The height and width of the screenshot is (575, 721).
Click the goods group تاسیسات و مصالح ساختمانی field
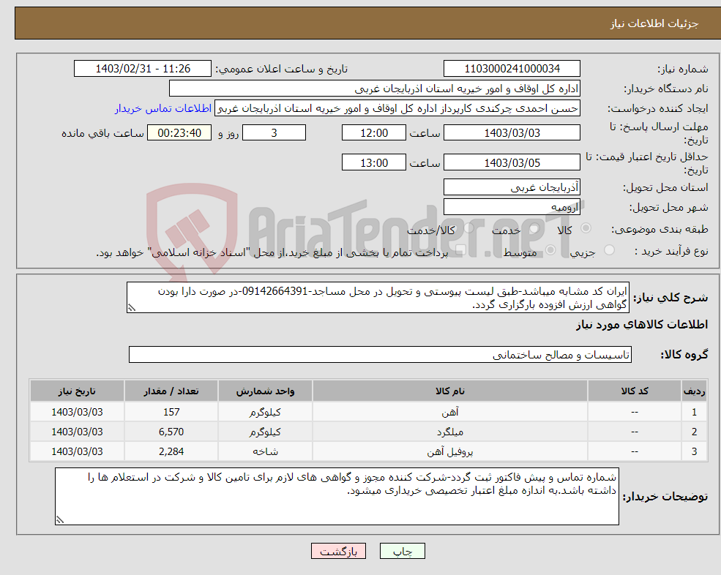coord(381,354)
